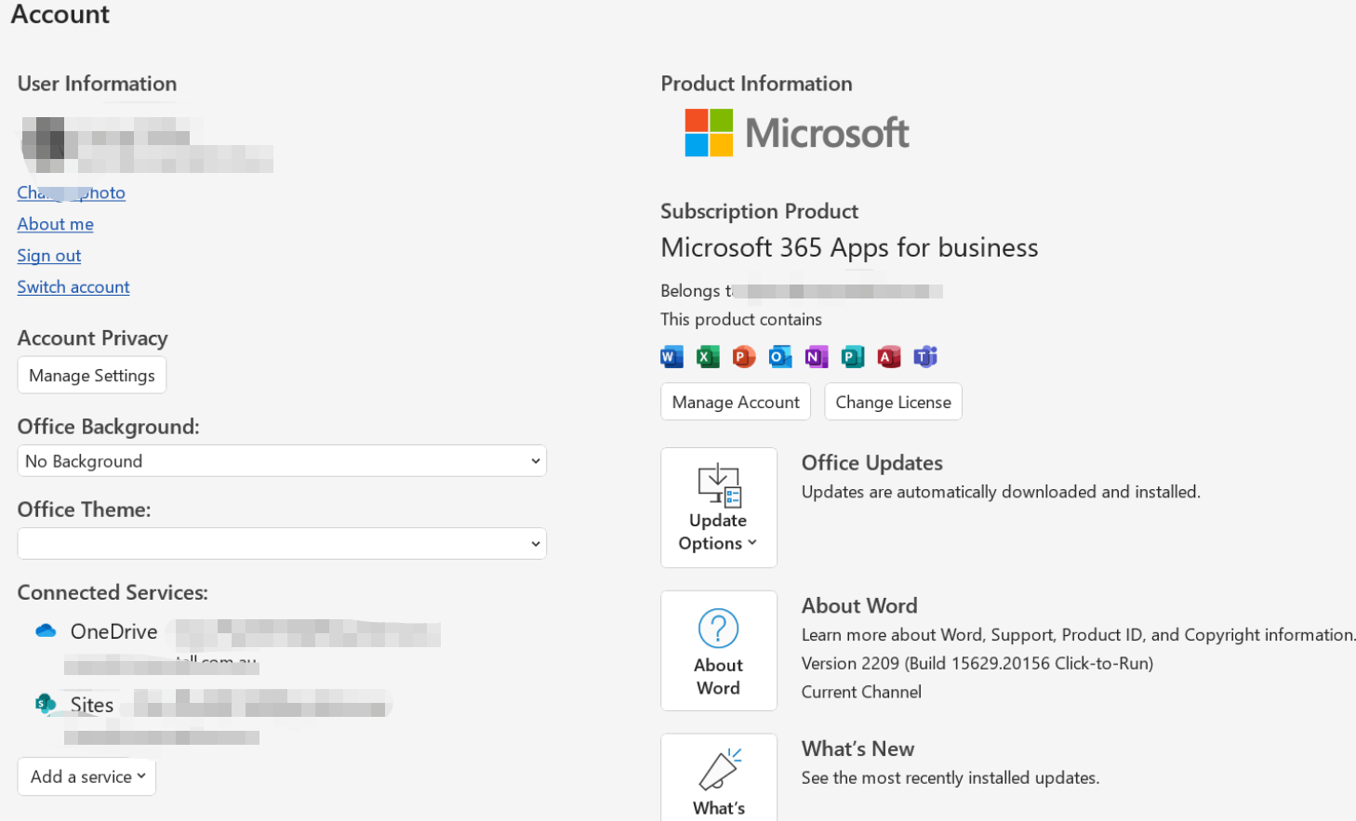The width and height of the screenshot is (1356, 821).
Task: Click the SharePoint Sites icon
Action: pos(46,704)
